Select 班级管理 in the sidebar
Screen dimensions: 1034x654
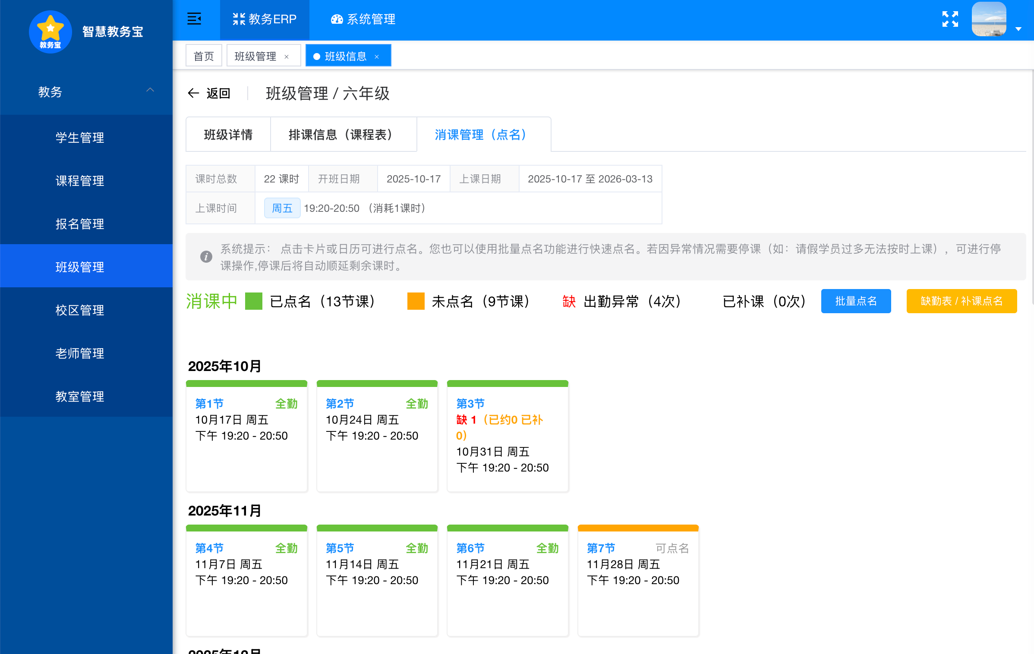(x=80, y=267)
